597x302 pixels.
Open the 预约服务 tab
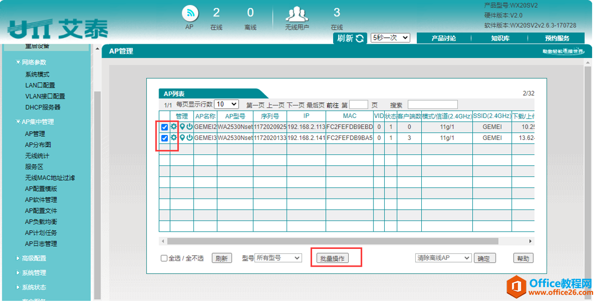point(557,38)
